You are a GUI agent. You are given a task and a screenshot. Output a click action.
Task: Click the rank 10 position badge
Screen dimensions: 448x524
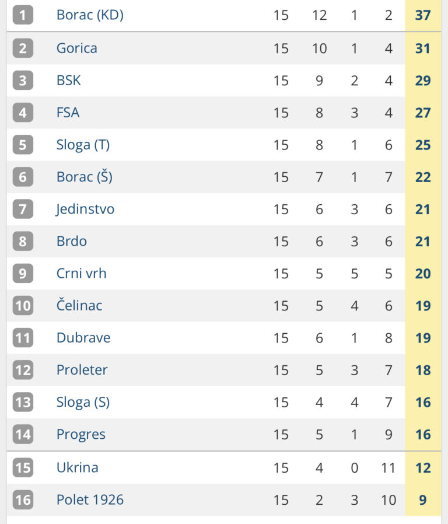click(x=23, y=305)
